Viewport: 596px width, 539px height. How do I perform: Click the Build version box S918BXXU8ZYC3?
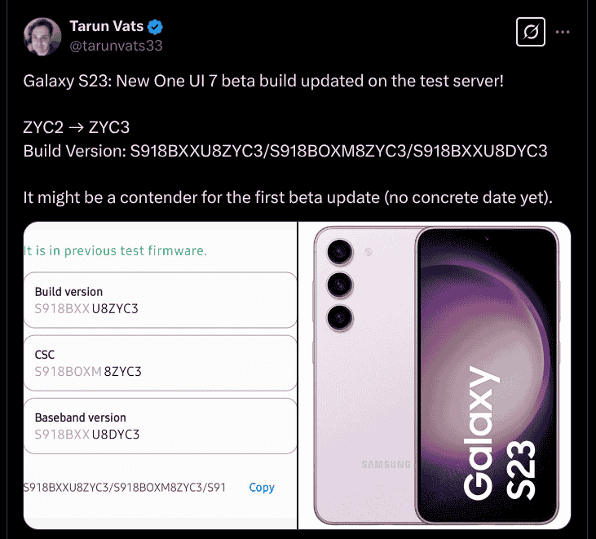160,300
